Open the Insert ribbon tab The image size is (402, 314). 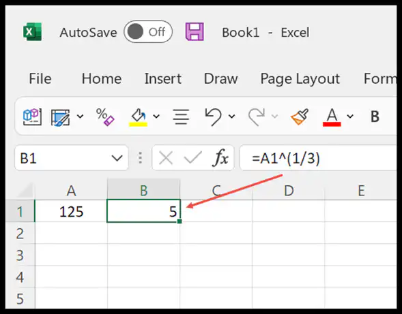coord(163,78)
